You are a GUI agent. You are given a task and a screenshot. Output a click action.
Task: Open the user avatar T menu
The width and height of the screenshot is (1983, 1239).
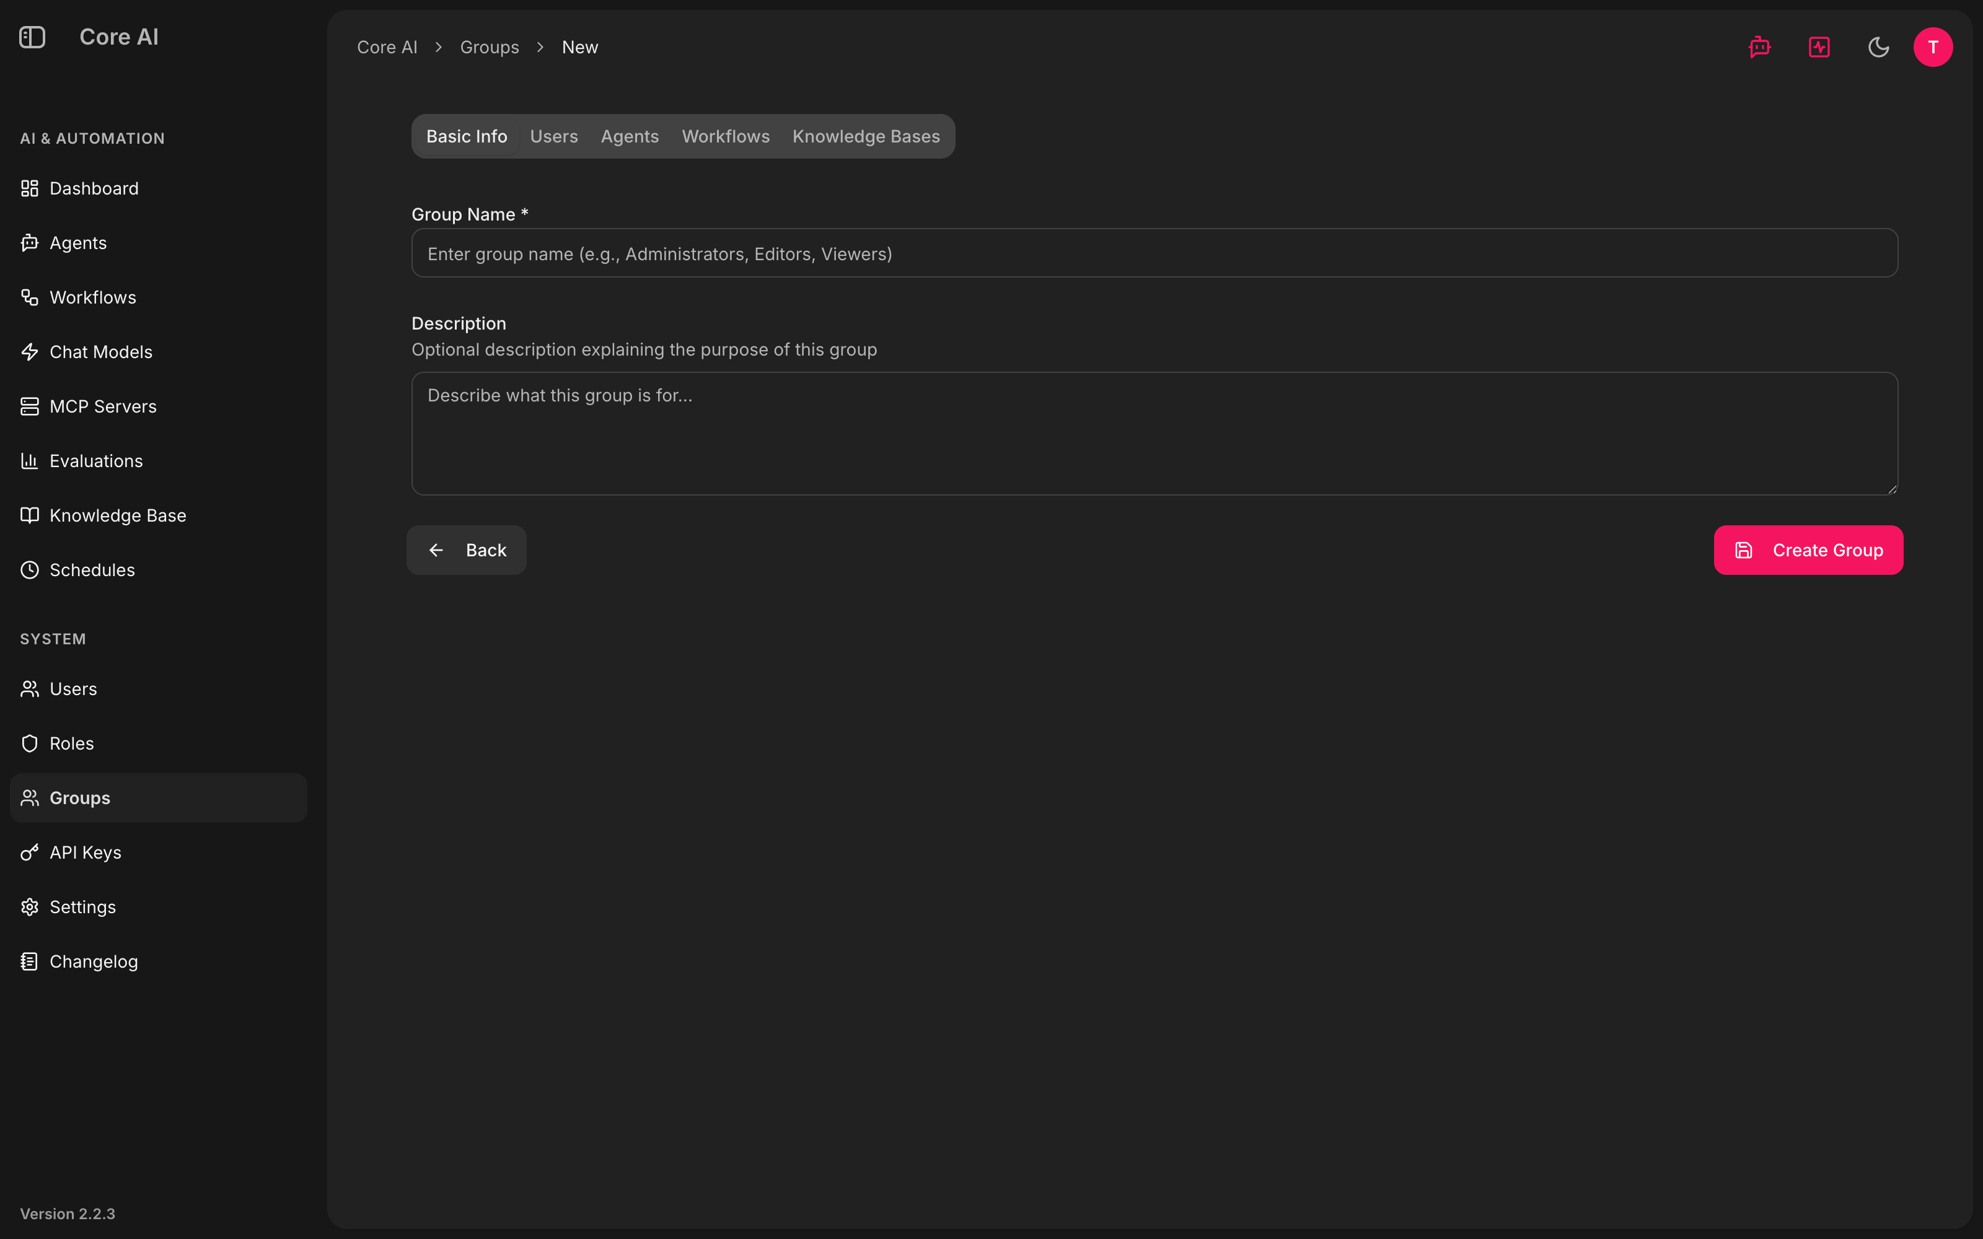pos(1933,46)
